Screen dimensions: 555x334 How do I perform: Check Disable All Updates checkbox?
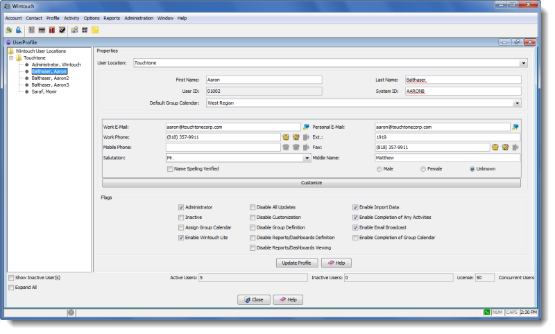[253, 208]
